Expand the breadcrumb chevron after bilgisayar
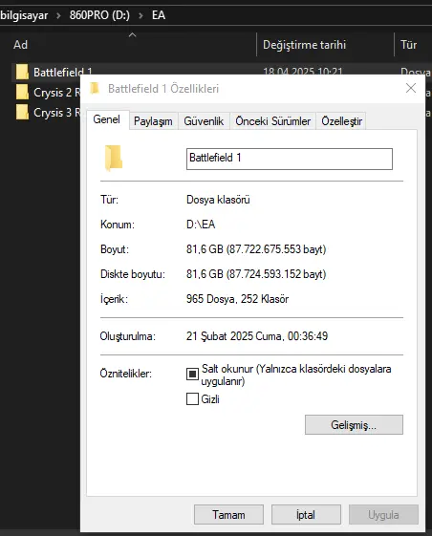This screenshot has height=536, width=432. pos(58,15)
